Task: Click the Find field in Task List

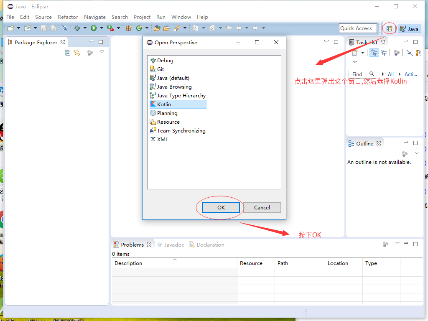Action: [x=362, y=74]
